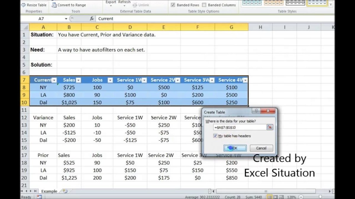This screenshot has height=199, width=355.
Task: Click the zoom out minus button
Action: (301, 197)
